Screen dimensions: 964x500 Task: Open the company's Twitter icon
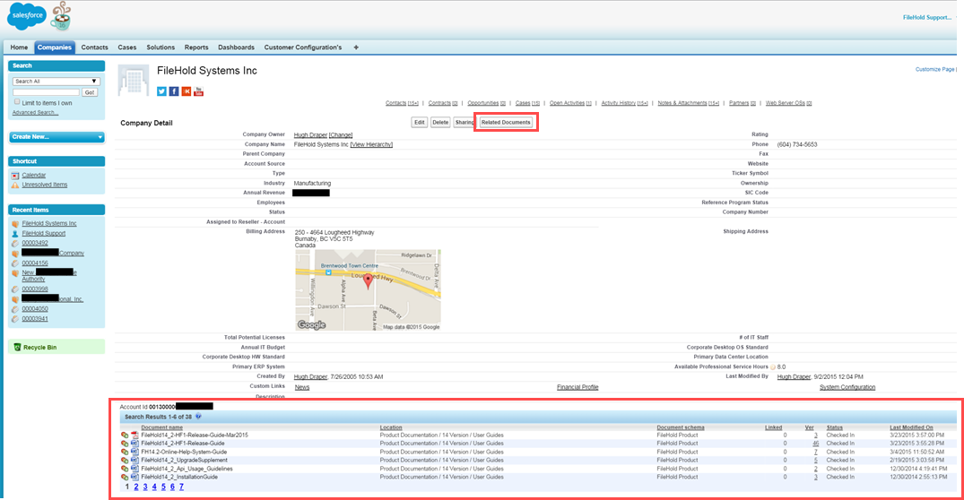click(161, 91)
